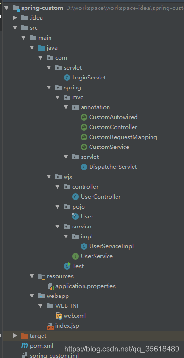Collapse the src folder arrow
Viewport: 184px width, 358px height.
pyautogui.click(x=15, y=28)
